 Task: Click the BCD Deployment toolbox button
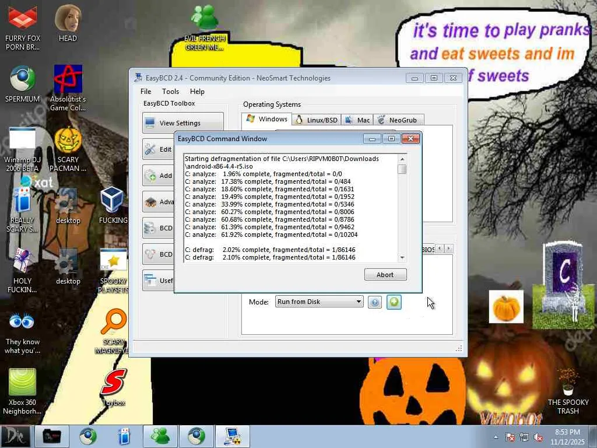click(x=159, y=254)
